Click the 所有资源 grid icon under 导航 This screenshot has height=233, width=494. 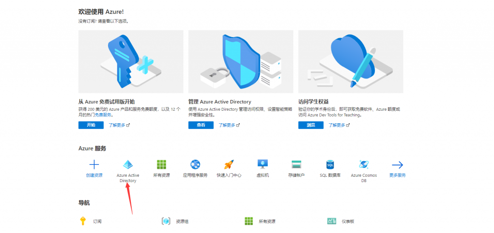coord(249,221)
